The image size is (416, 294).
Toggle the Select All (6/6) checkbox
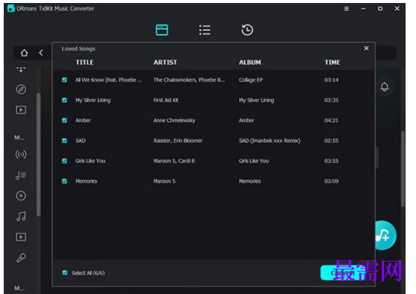click(65, 272)
